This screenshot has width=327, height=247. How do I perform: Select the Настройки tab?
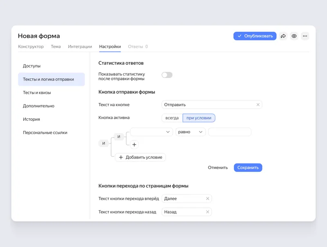[x=110, y=47]
